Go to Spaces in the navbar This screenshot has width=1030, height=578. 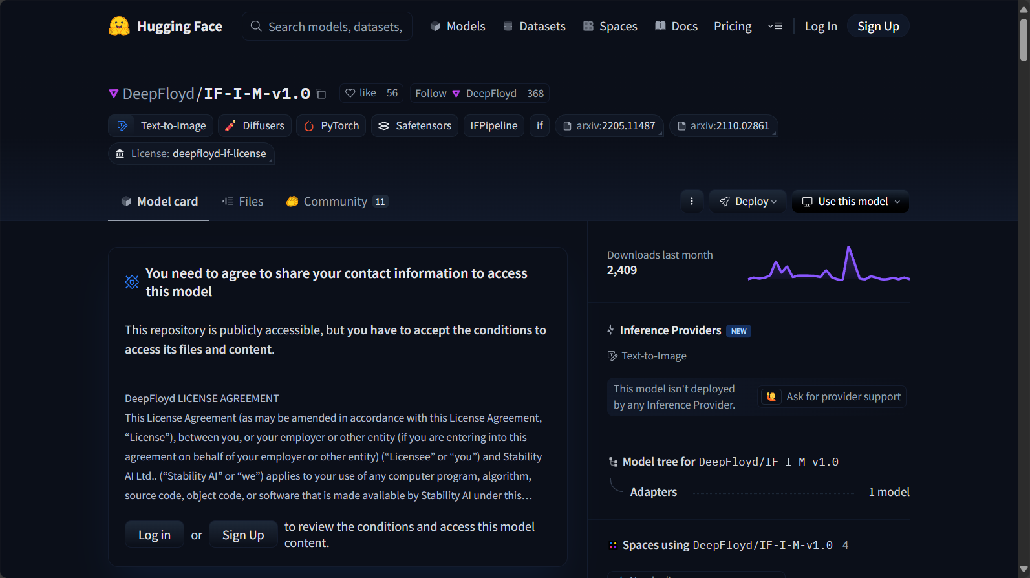[x=610, y=27]
